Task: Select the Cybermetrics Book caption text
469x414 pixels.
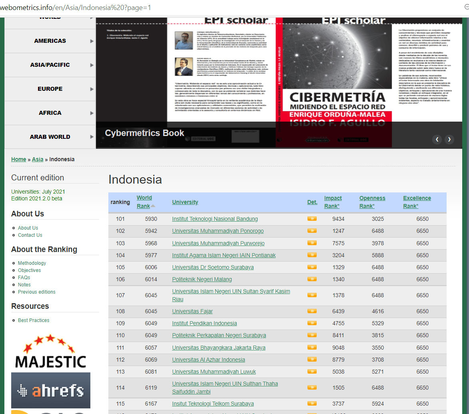Action: tap(144, 133)
